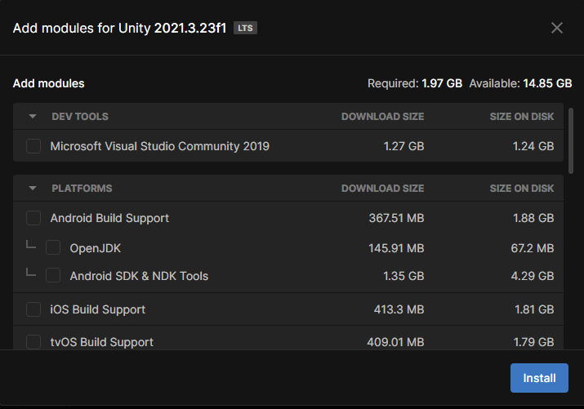
Task: Click the DEV TOOLS header label
Action: 80,117
